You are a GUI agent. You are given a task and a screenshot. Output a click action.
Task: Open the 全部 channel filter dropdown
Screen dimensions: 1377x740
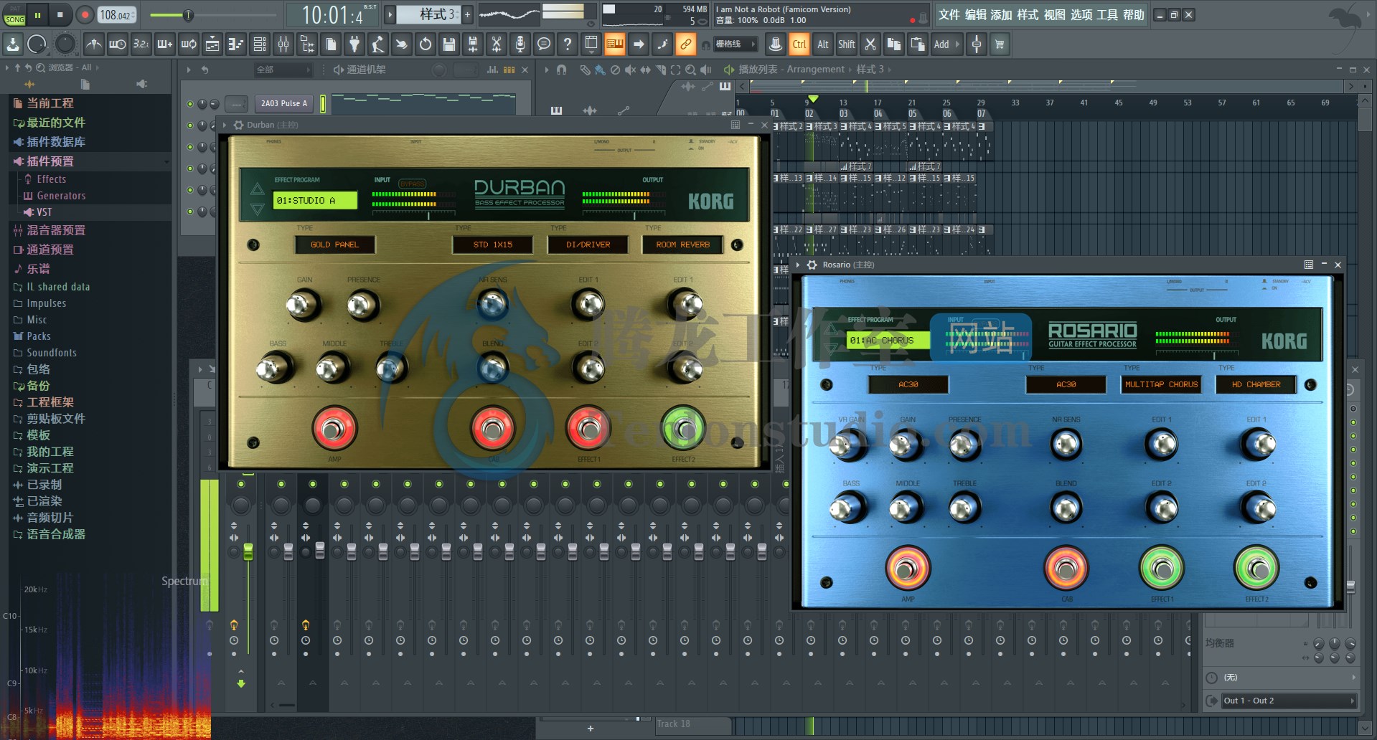point(283,70)
